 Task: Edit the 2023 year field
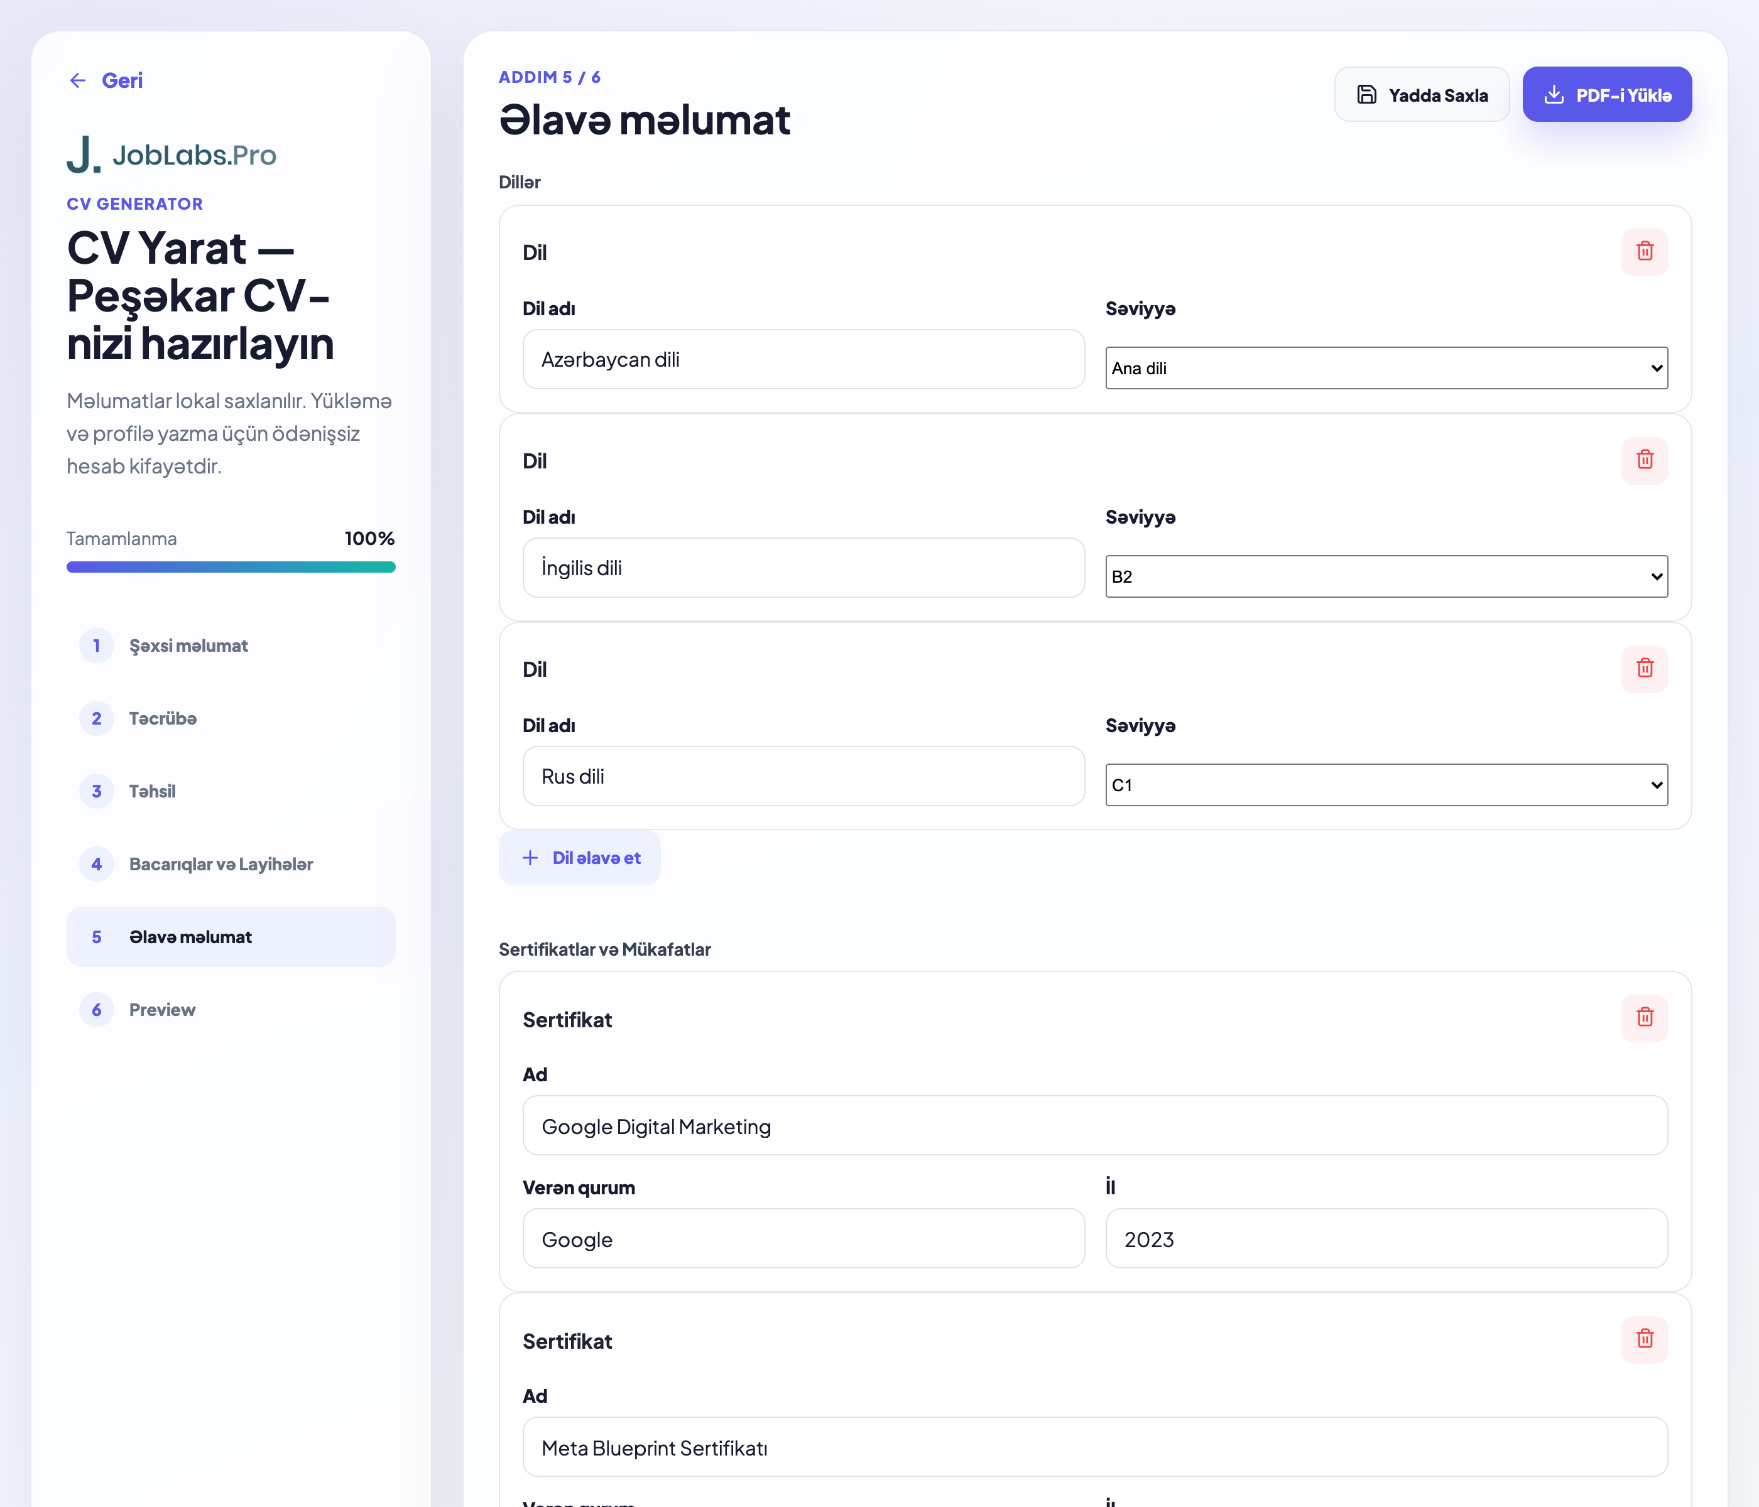(1386, 1239)
